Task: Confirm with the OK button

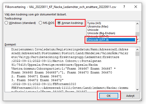Action: pyautogui.click(x=109, y=96)
